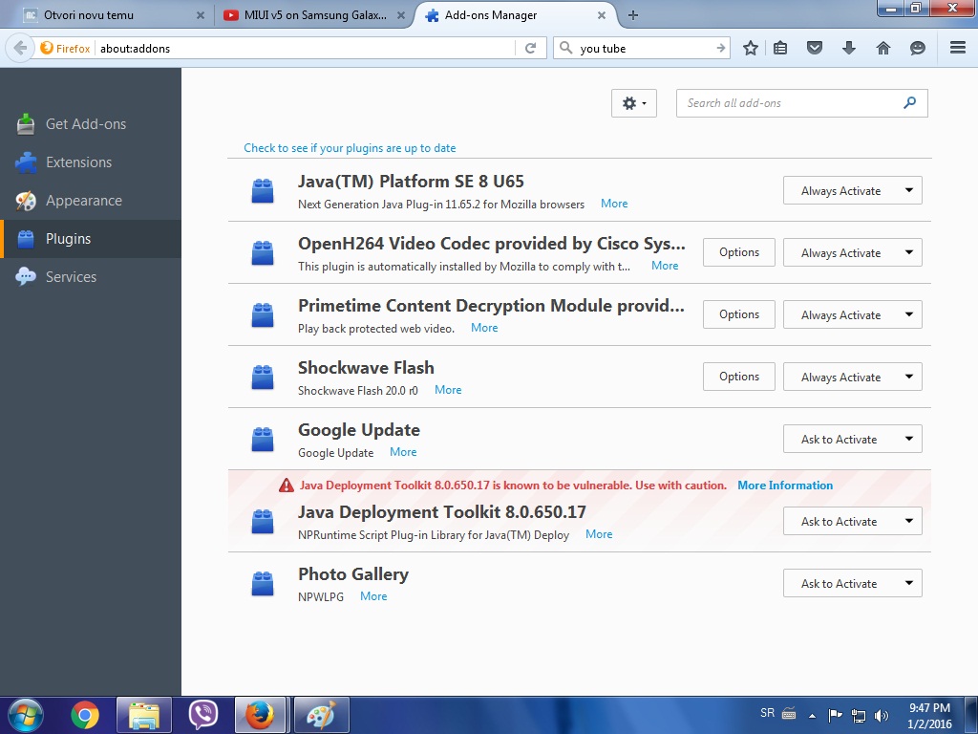Click the 'you tube' search box
978x734 pixels.
pos(643,48)
